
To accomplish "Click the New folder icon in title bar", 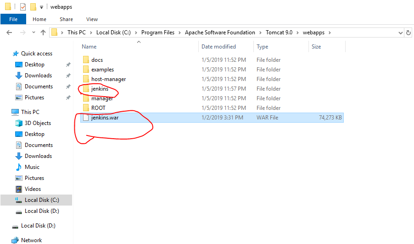I will click(x=33, y=7).
